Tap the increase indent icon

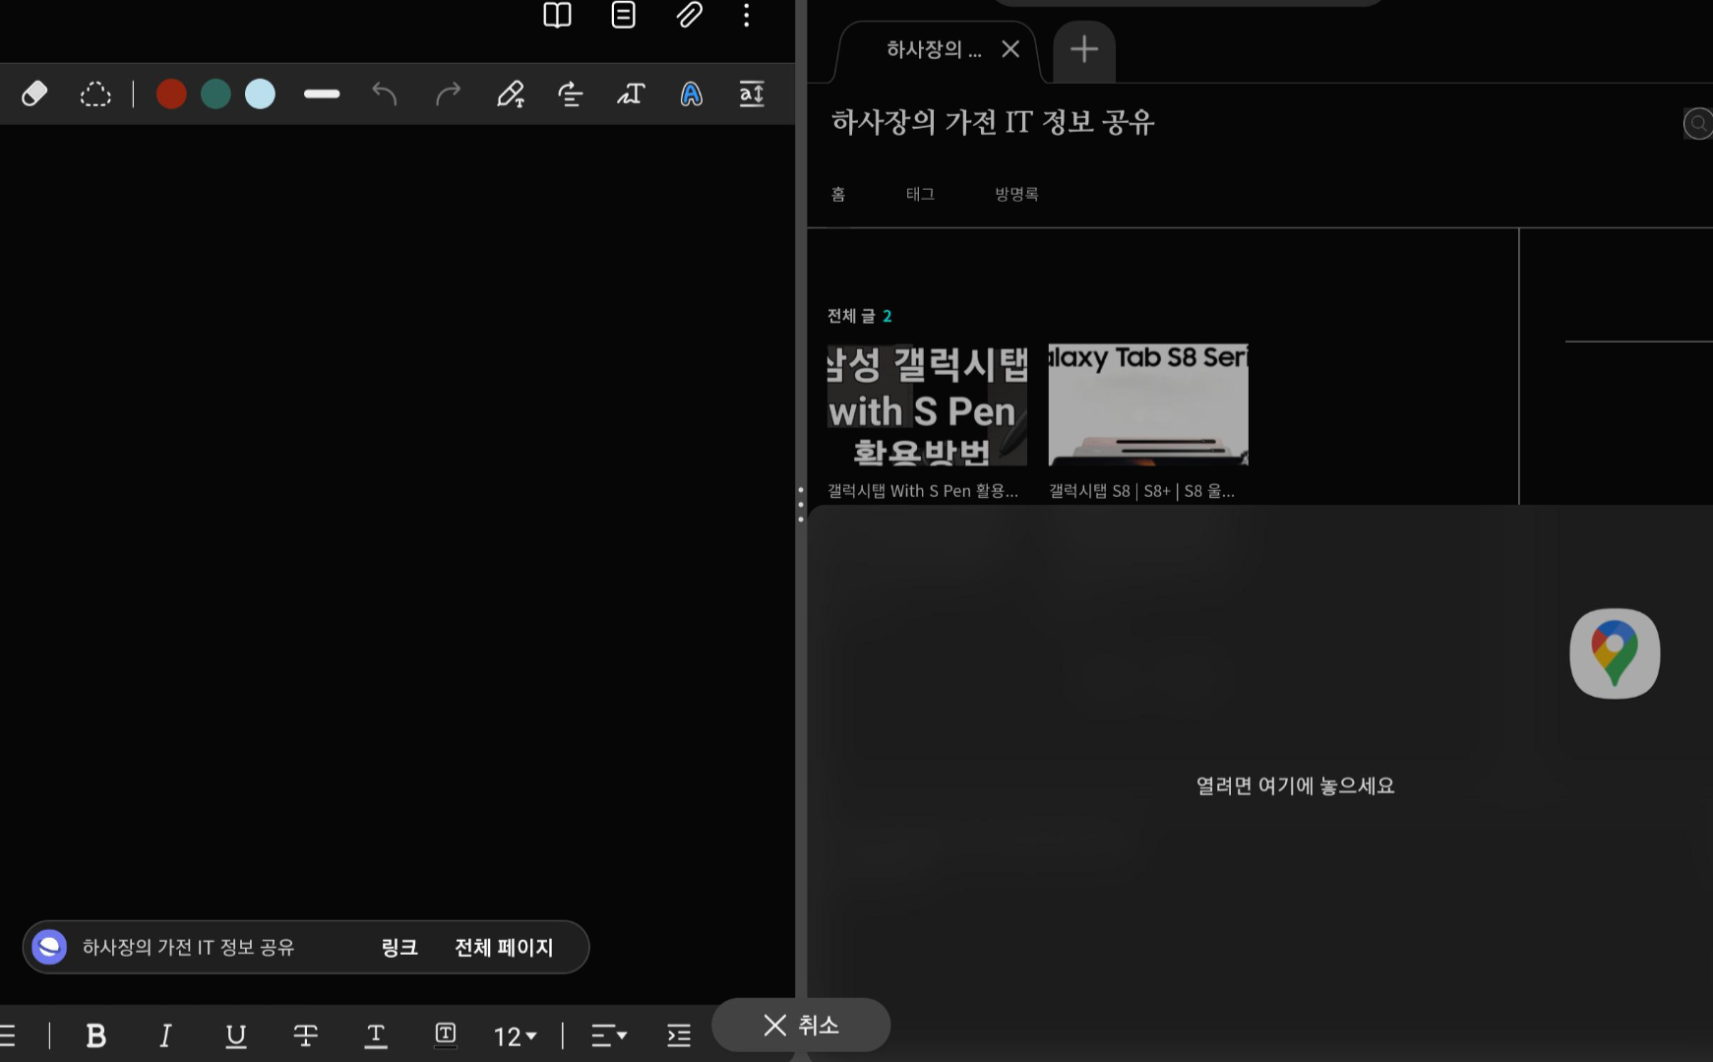tap(679, 1035)
